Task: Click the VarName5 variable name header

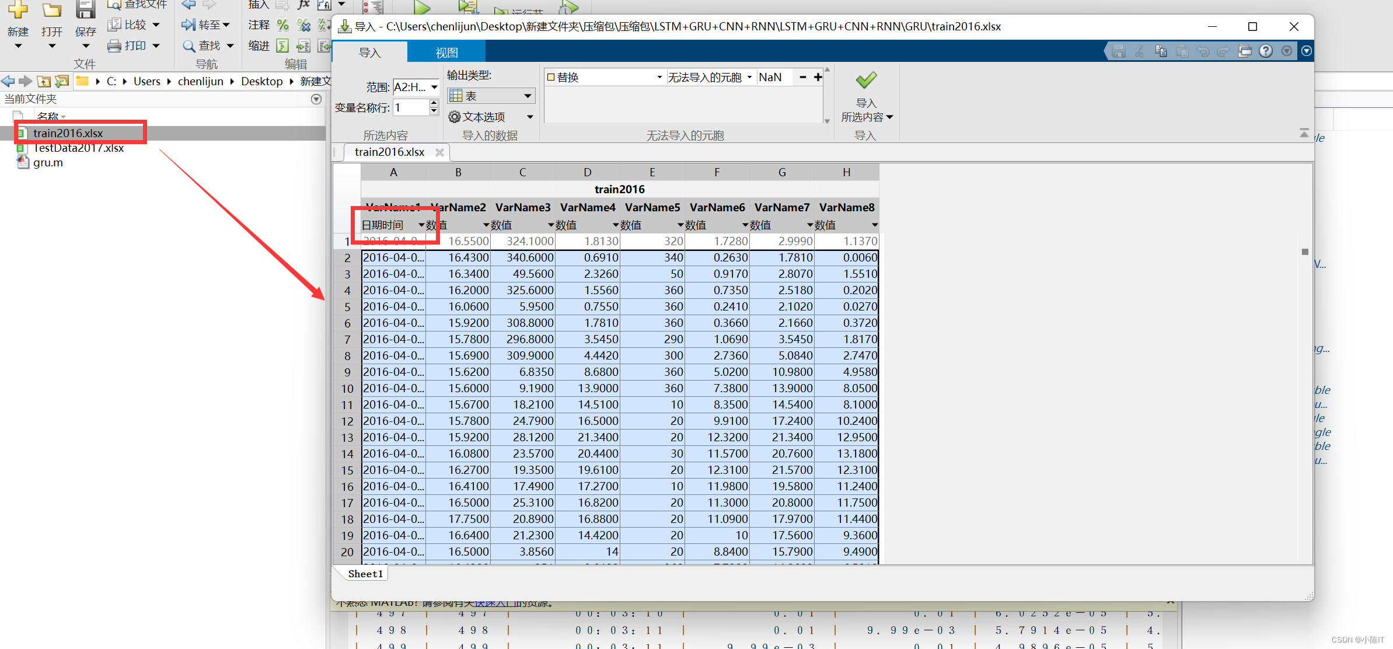Action: (x=652, y=207)
